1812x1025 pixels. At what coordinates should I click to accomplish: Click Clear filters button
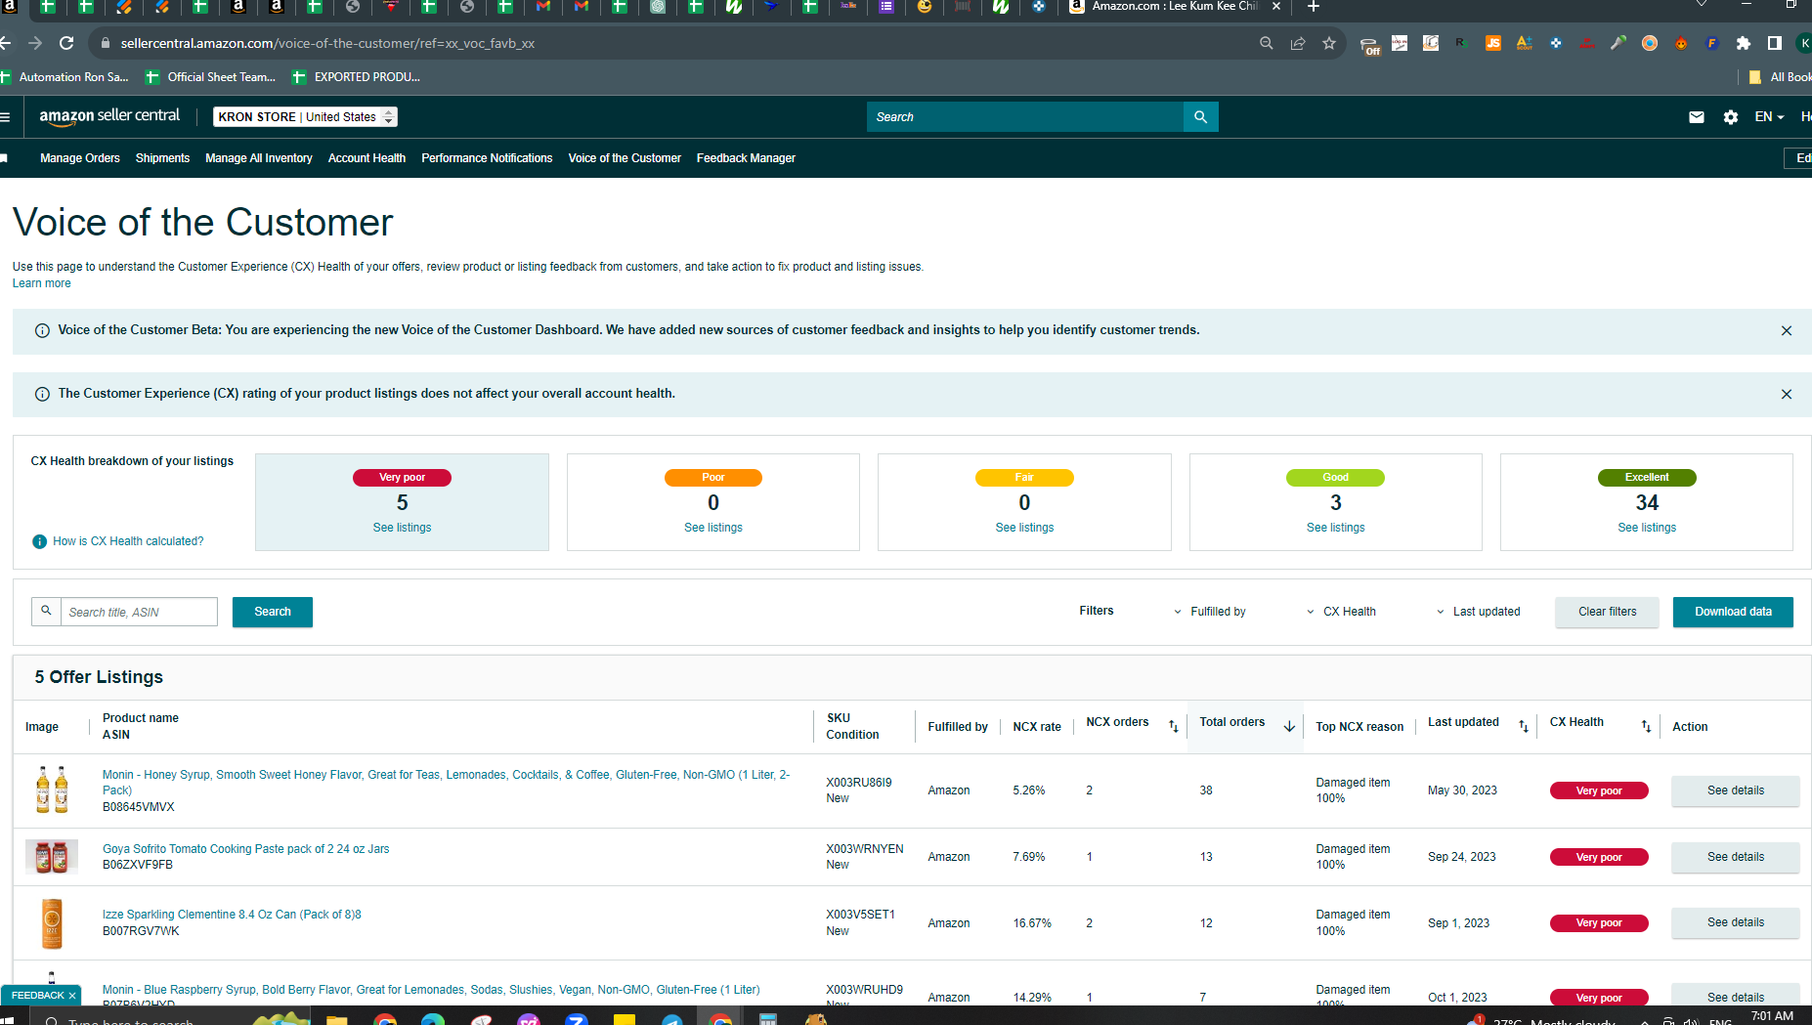[x=1607, y=612]
